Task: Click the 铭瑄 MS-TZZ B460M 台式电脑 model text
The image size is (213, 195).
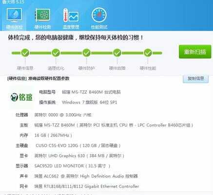Action: (x=91, y=92)
